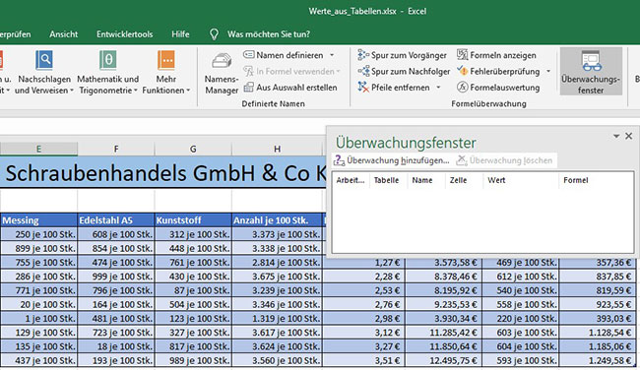Select cell '2.814 je 100 Stk.'
This screenshot has width=640, height=370.
tap(277, 263)
